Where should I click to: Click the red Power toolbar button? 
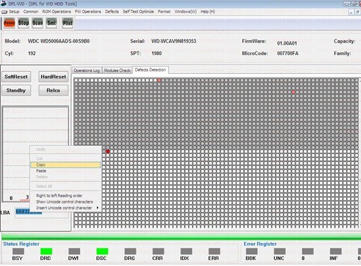[x=9, y=23]
